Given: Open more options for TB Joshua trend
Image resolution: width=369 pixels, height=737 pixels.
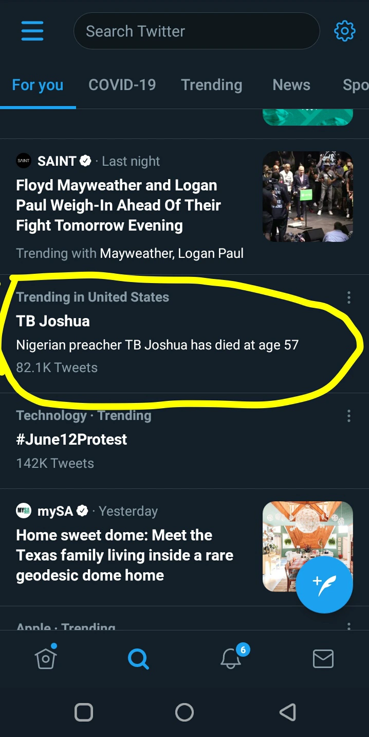Looking at the screenshot, I should [x=349, y=297].
